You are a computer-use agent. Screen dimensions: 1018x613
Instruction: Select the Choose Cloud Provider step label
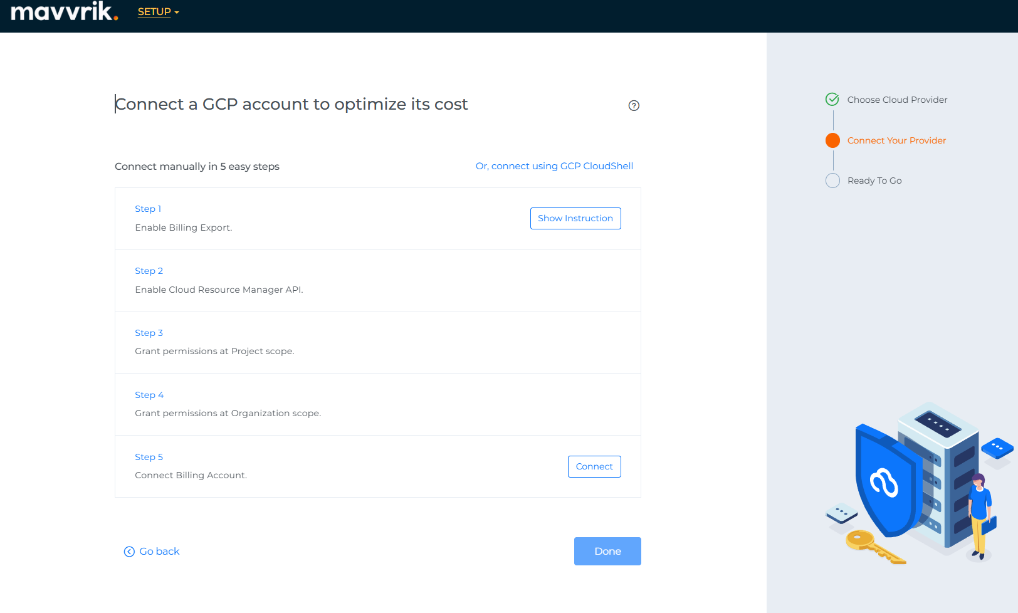(x=897, y=100)
